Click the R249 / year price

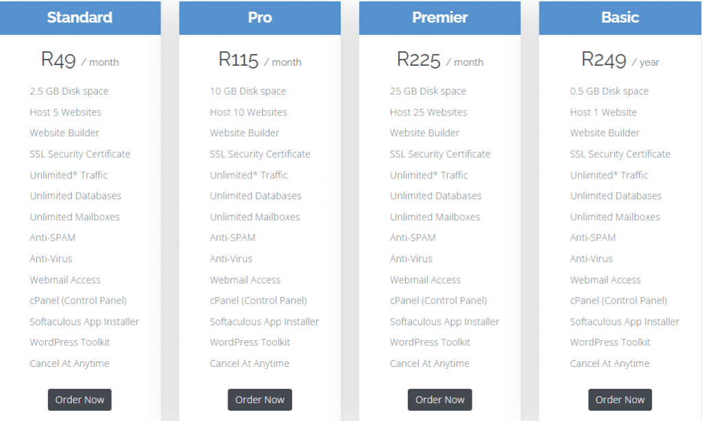620,60
